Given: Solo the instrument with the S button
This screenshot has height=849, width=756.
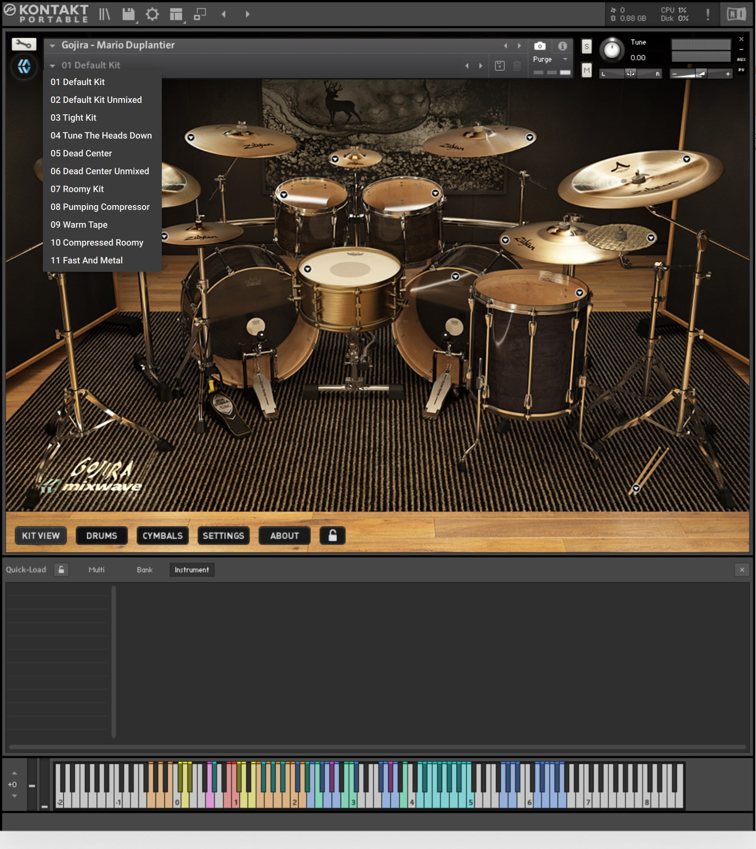Looking at the screenshot, I should [586, 46].
